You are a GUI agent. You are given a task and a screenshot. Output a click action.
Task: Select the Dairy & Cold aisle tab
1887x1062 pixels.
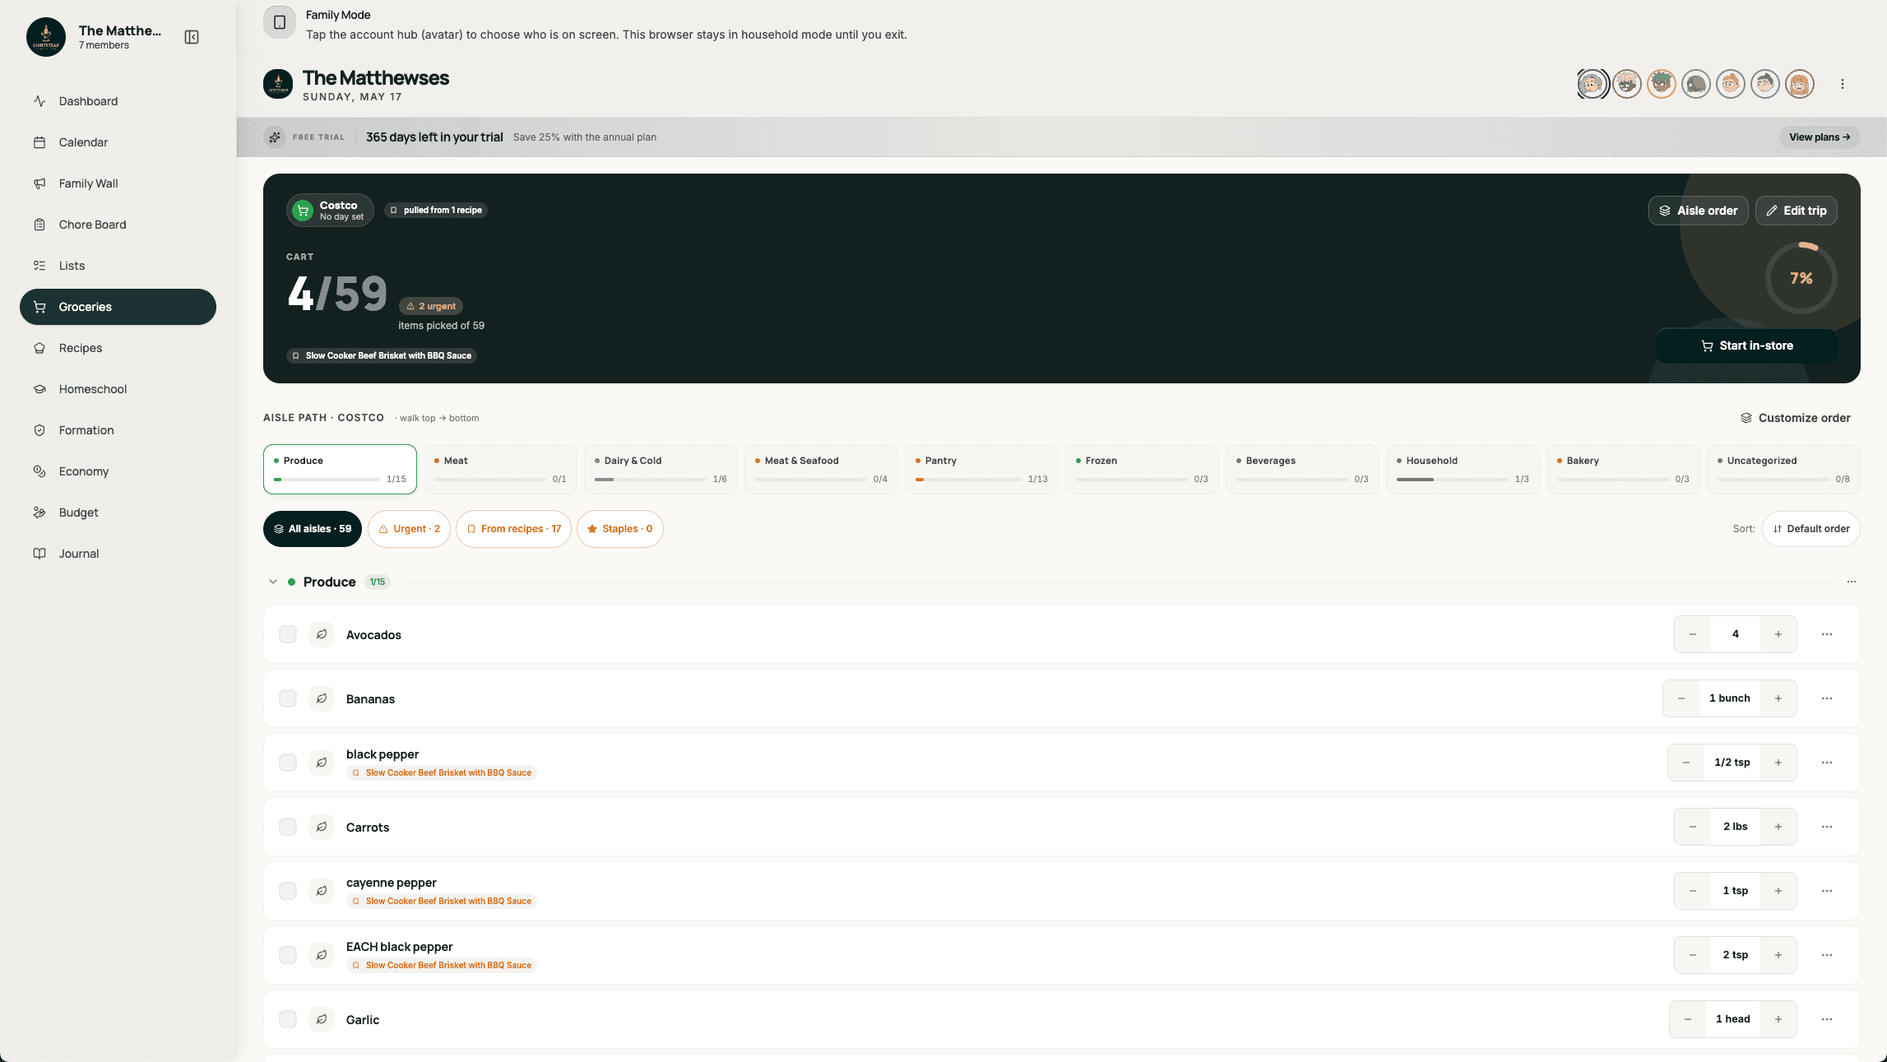(x=661, y=469)
